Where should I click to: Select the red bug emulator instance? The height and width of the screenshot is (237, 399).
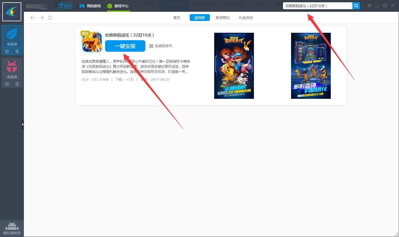click(x=12, y=69)
